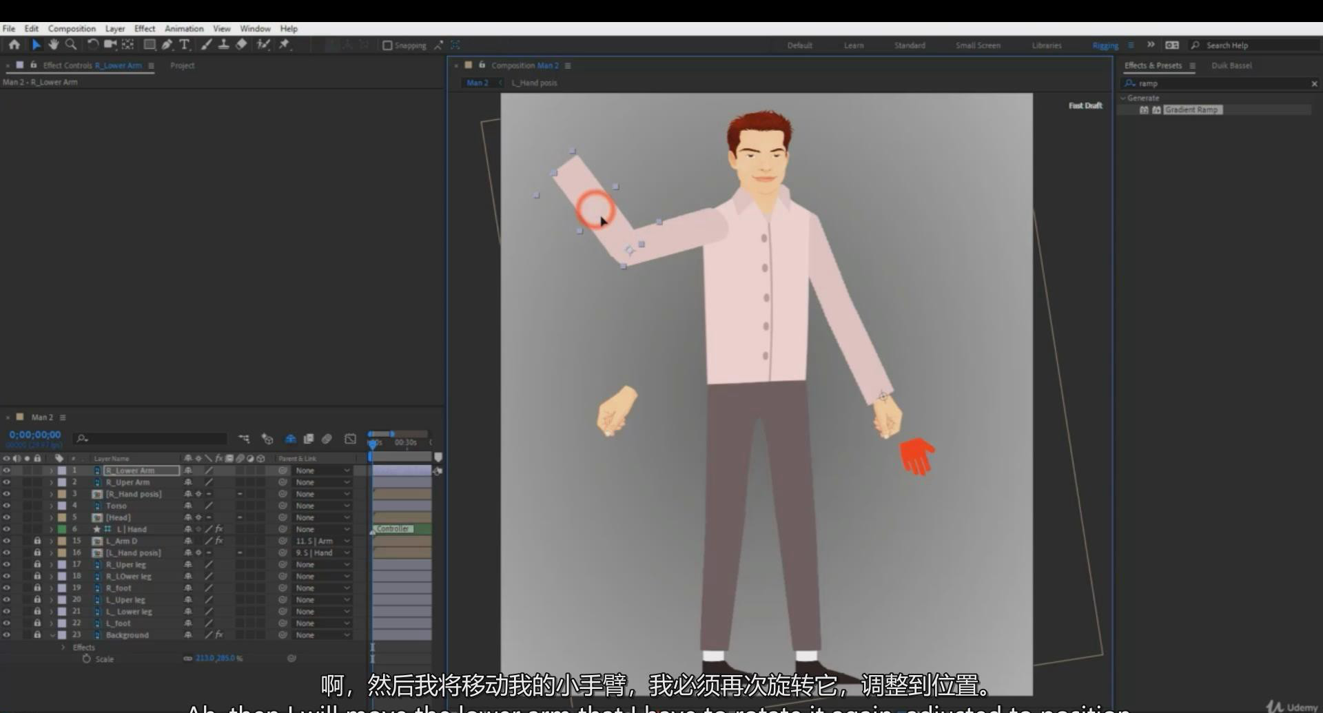Click the lavender label color of Torso layer
Screen dimensions: 1323x713
point(62,506)
